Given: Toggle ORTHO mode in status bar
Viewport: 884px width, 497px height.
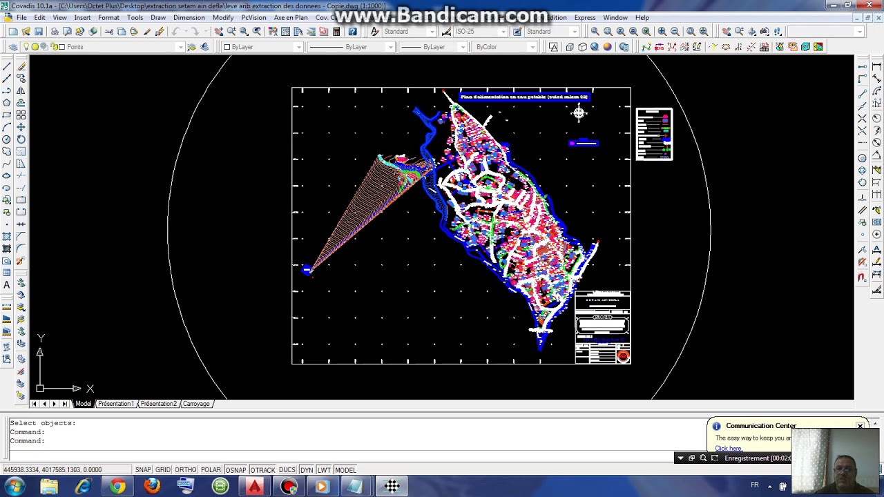Looking at the screenshot, I should tap(185, 470).
